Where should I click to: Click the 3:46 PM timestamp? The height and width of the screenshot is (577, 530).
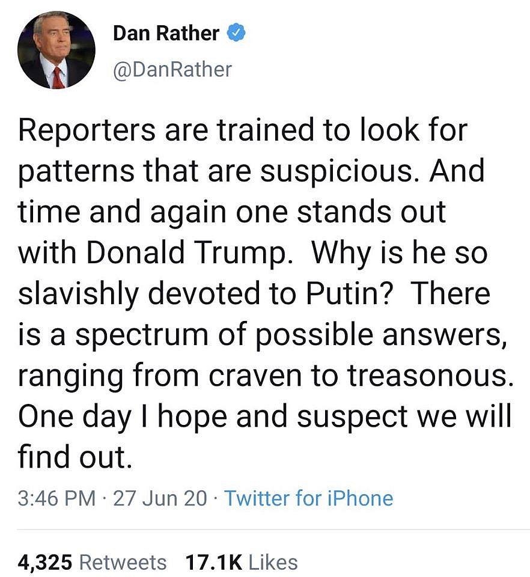(56, 498)
